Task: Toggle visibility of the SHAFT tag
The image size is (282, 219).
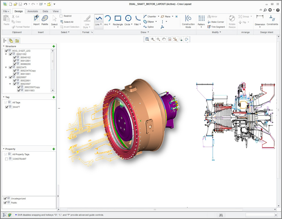Action: coord(6,107)
